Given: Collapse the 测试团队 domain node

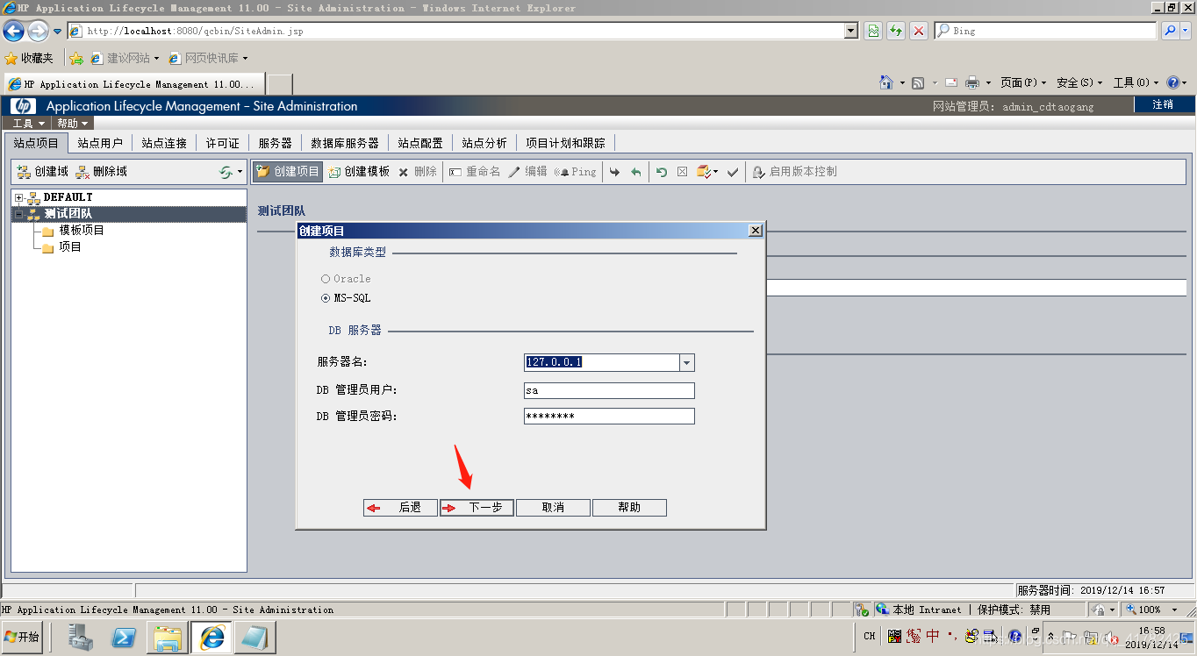Looking at the screenshot, I should click(x=18, y=214).
